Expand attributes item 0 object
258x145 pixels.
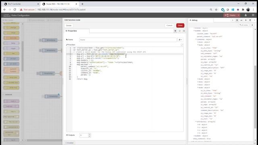198,124
